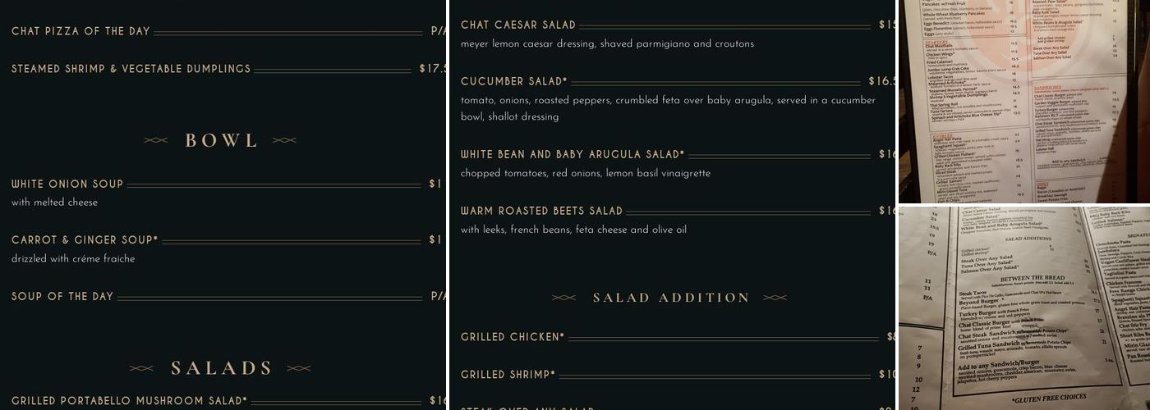Select Grilled Chicken salad addition
1150x410 pixels.
(513, 337)
